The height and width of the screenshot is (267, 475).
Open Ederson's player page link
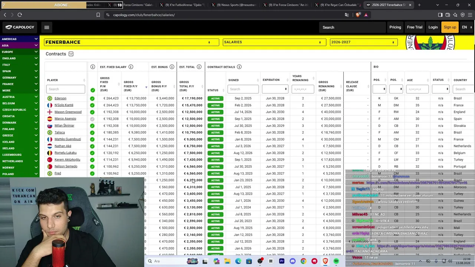point(60,99)
